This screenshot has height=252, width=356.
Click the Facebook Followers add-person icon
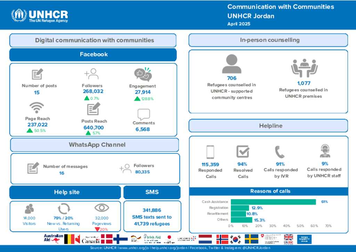[x=91, y=74]
